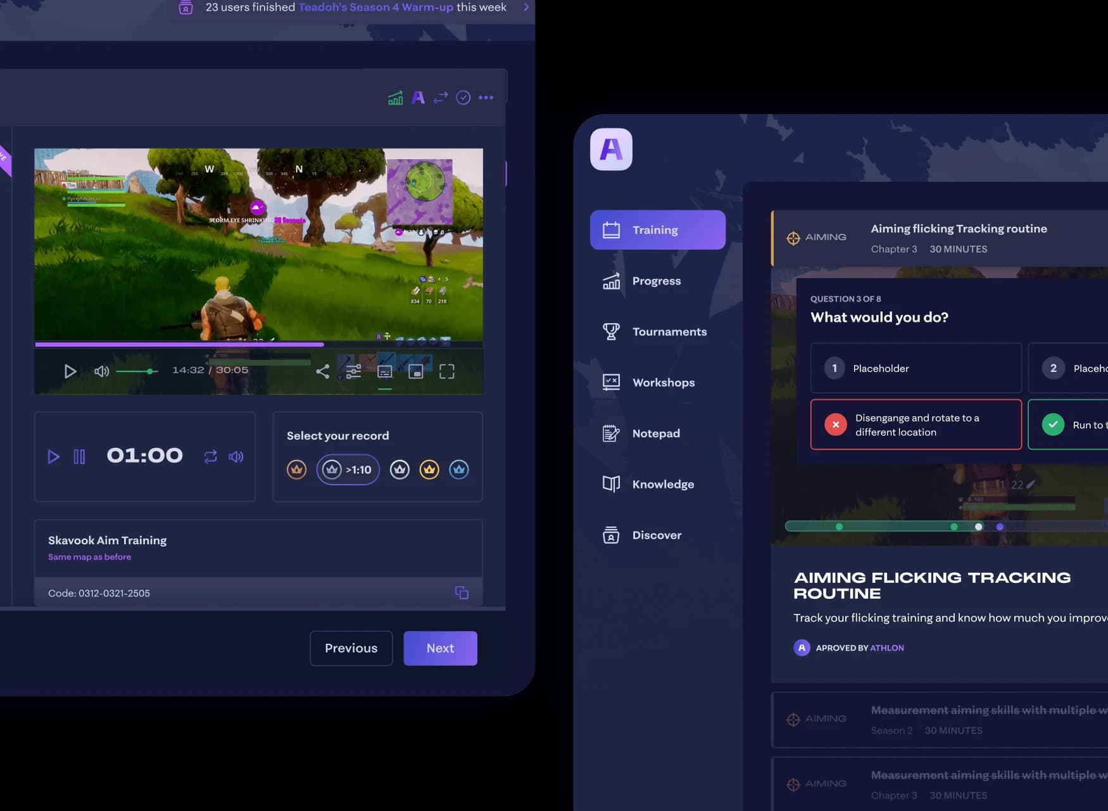Toggle timer sound speaker icon
This screenshot has width=1108, height=811.
pyautogui.click(x=236, y=457)
